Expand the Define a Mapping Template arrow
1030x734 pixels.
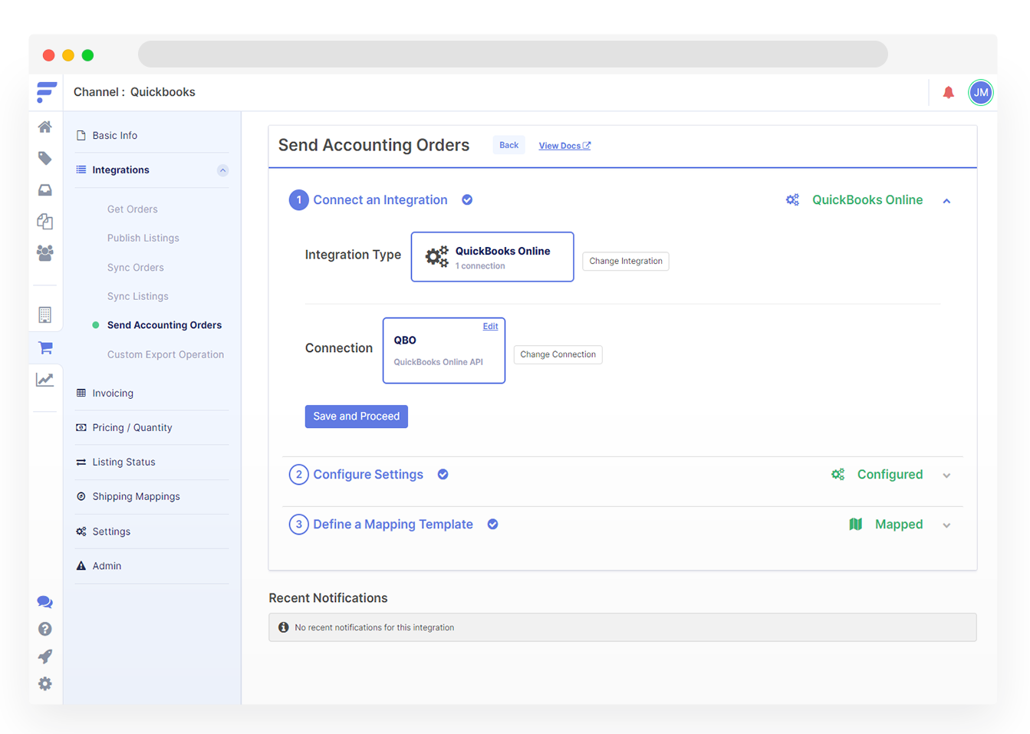tap(947, 525)
